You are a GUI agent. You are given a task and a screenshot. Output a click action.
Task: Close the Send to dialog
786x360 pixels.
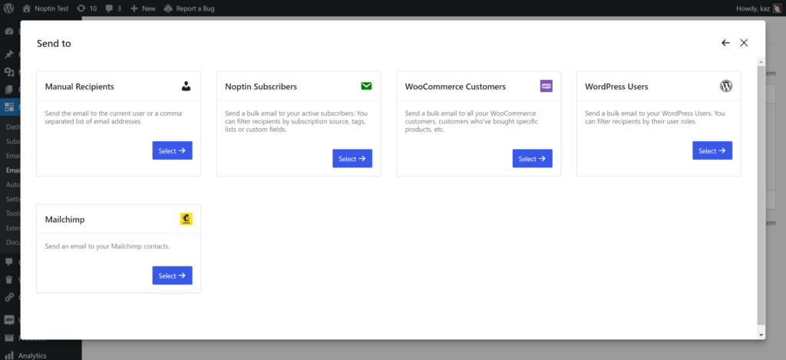pyautogui.click(x=744, y=43)
